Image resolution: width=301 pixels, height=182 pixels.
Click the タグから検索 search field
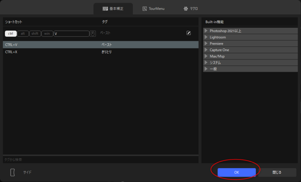pos(100,159)
